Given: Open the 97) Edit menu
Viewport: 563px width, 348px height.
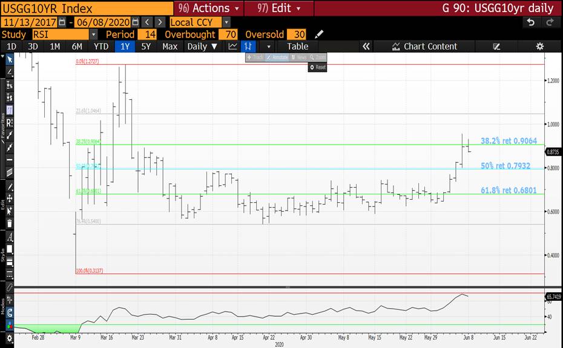Looking at the screenshot, I should coord(279,8).
